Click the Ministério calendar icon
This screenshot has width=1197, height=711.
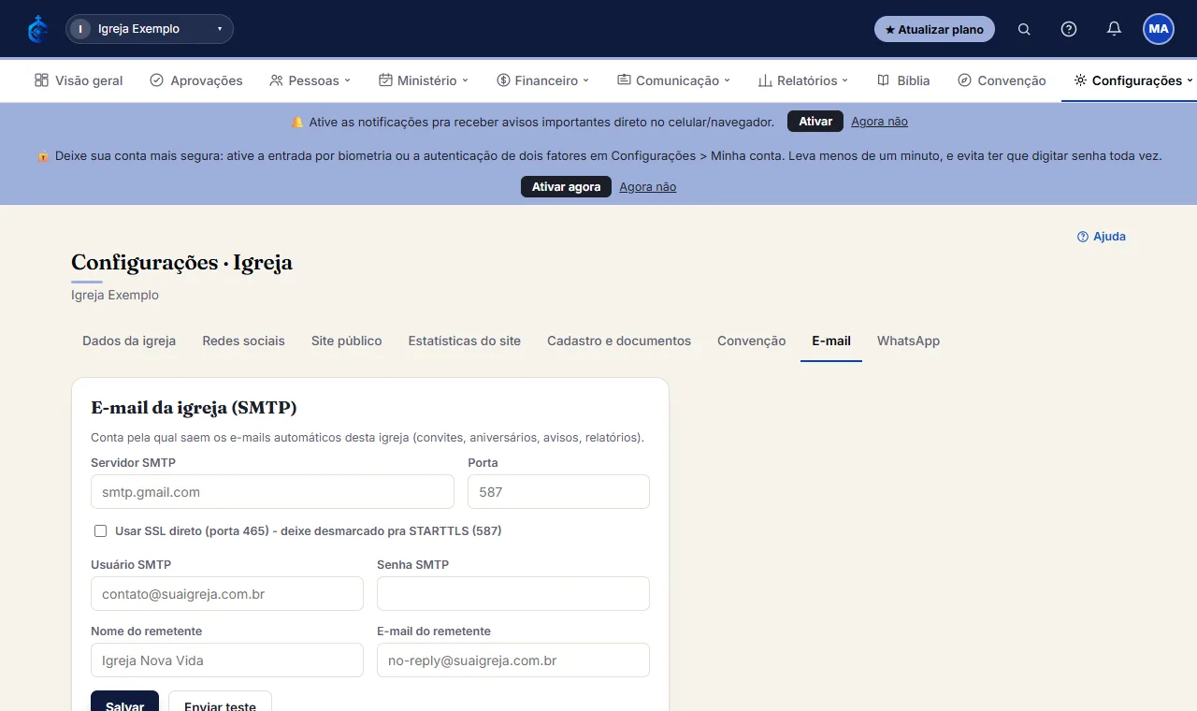coord(385,80)
